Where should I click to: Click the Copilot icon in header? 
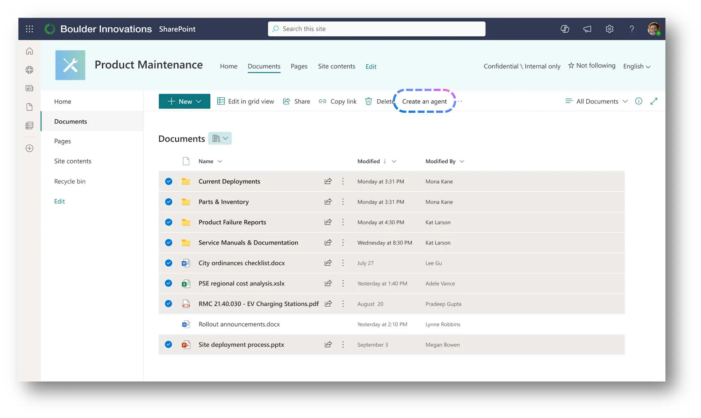coord(565,29)
